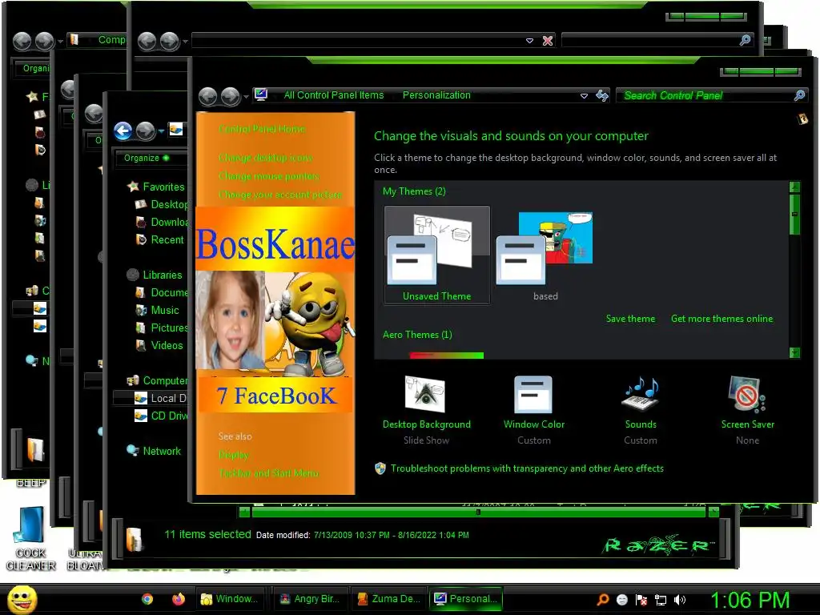Click the COCK CLEANER desktop icon
This screenshot has width=820, height=615.
click(x=31, y=539)
